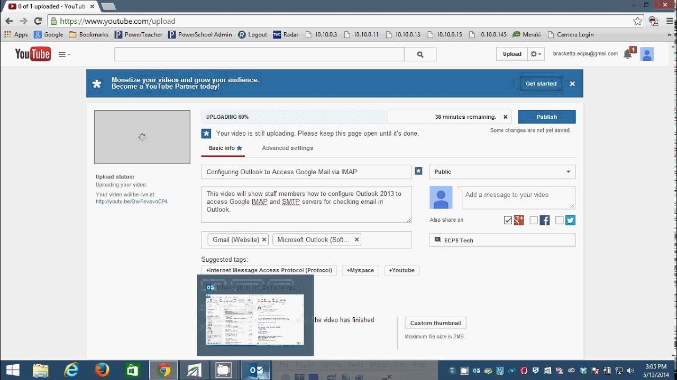Screen dimensions: 677x380
Task: Open the 10.10.0.145 bookmark
Action: (487, 34)
